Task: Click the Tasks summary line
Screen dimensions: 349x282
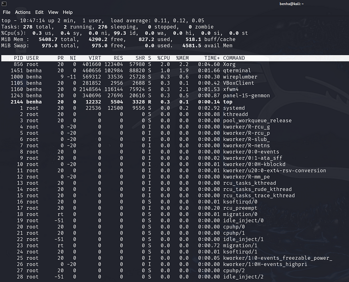Action: pos(105,27)
